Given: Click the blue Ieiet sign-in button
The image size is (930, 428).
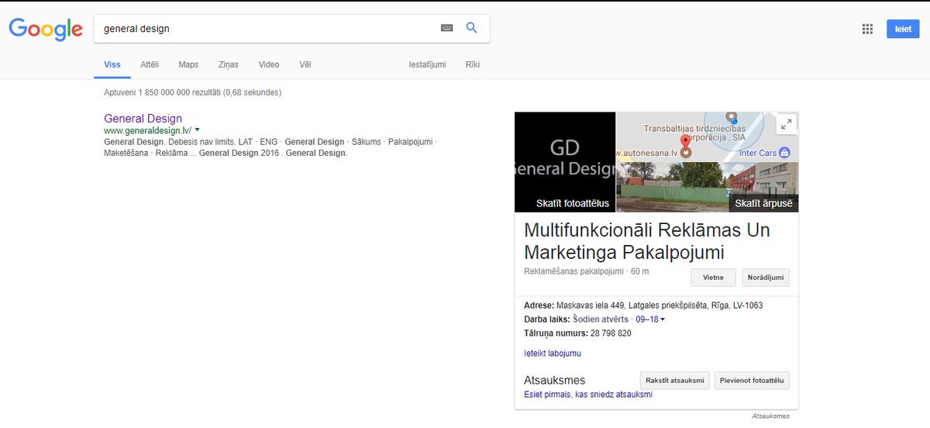Looking at the screenshot, I should click(903, 29).
